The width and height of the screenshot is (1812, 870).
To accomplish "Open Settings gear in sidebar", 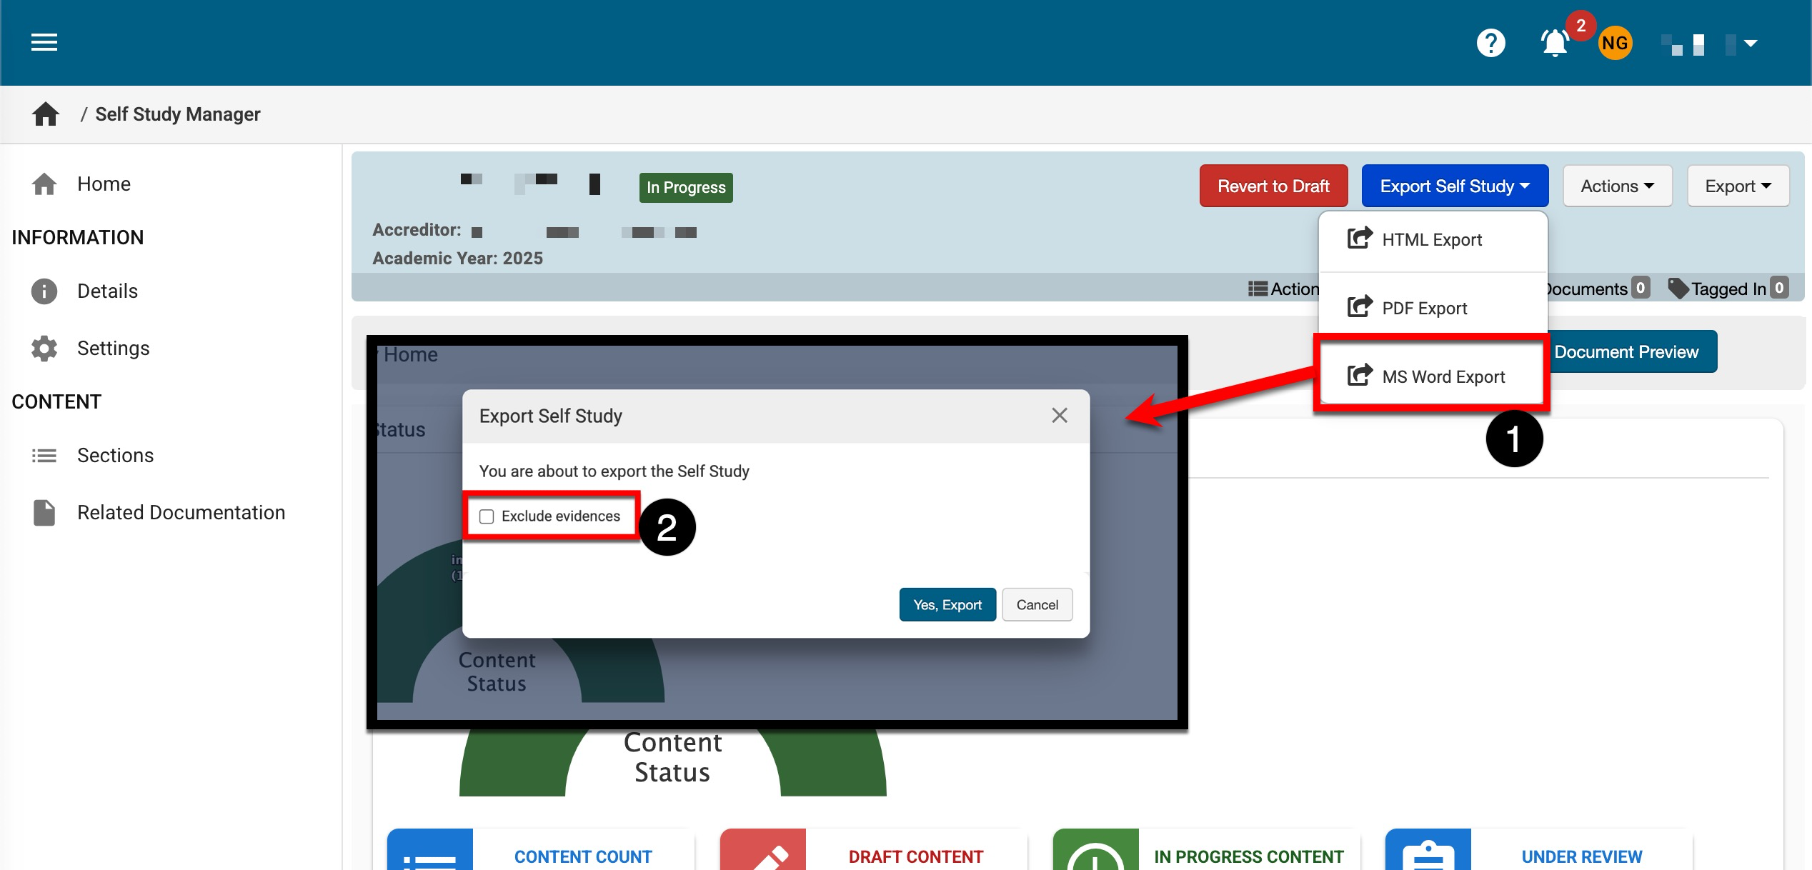I will (113, 349).
